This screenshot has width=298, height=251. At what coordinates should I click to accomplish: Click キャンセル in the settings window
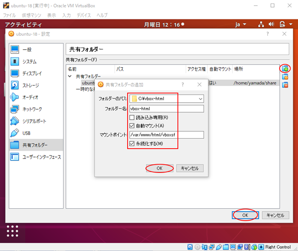276,215
